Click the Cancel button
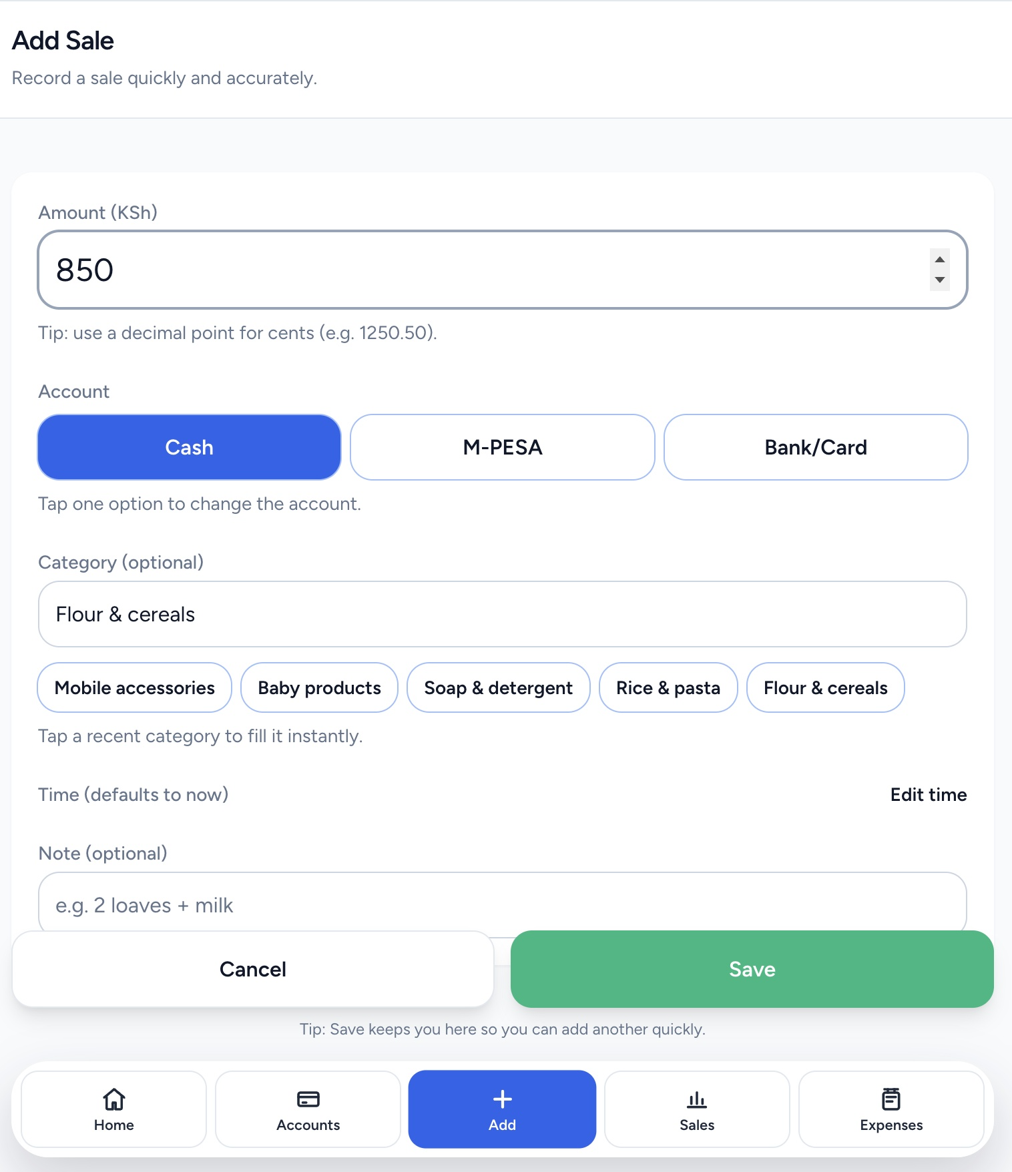This screenshot has width=1012, height=1172. coord(252,969)
